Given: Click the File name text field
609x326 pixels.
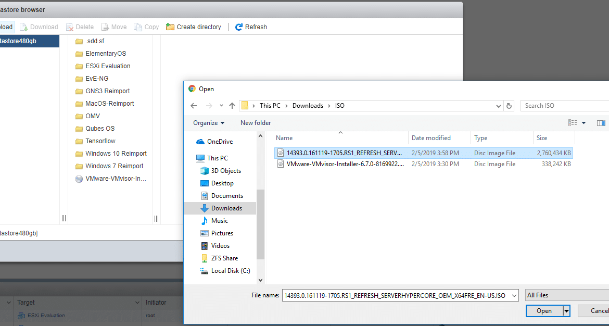Looking at the screenshot, I should tap(397, 296).
